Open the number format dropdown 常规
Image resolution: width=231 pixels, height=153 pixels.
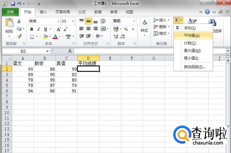[123, 21]
